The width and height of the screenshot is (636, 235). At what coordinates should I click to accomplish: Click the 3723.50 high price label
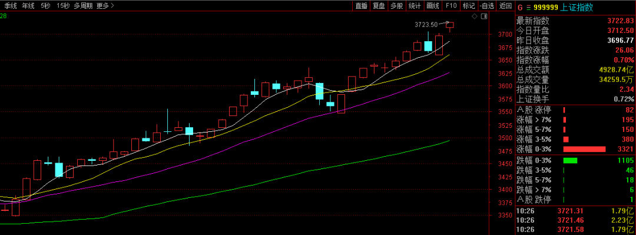click(x=426, y=24)
